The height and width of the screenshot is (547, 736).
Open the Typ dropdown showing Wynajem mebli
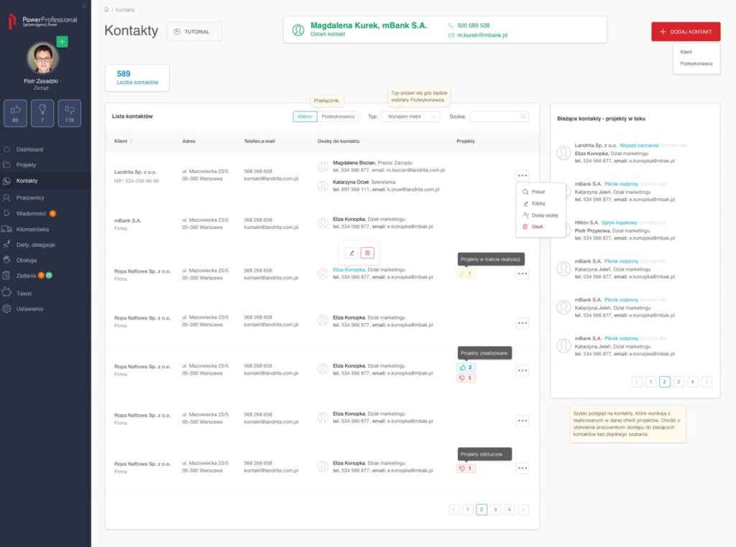pos(410,116)
